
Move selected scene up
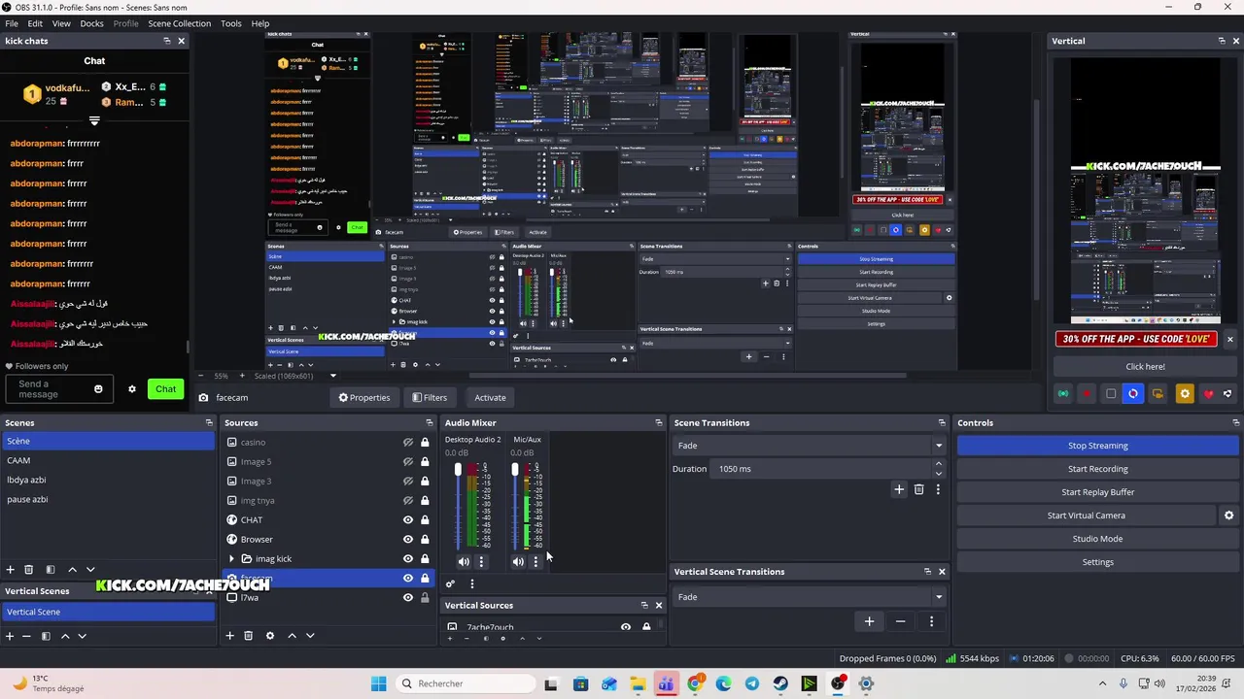(x=72, y=570)
